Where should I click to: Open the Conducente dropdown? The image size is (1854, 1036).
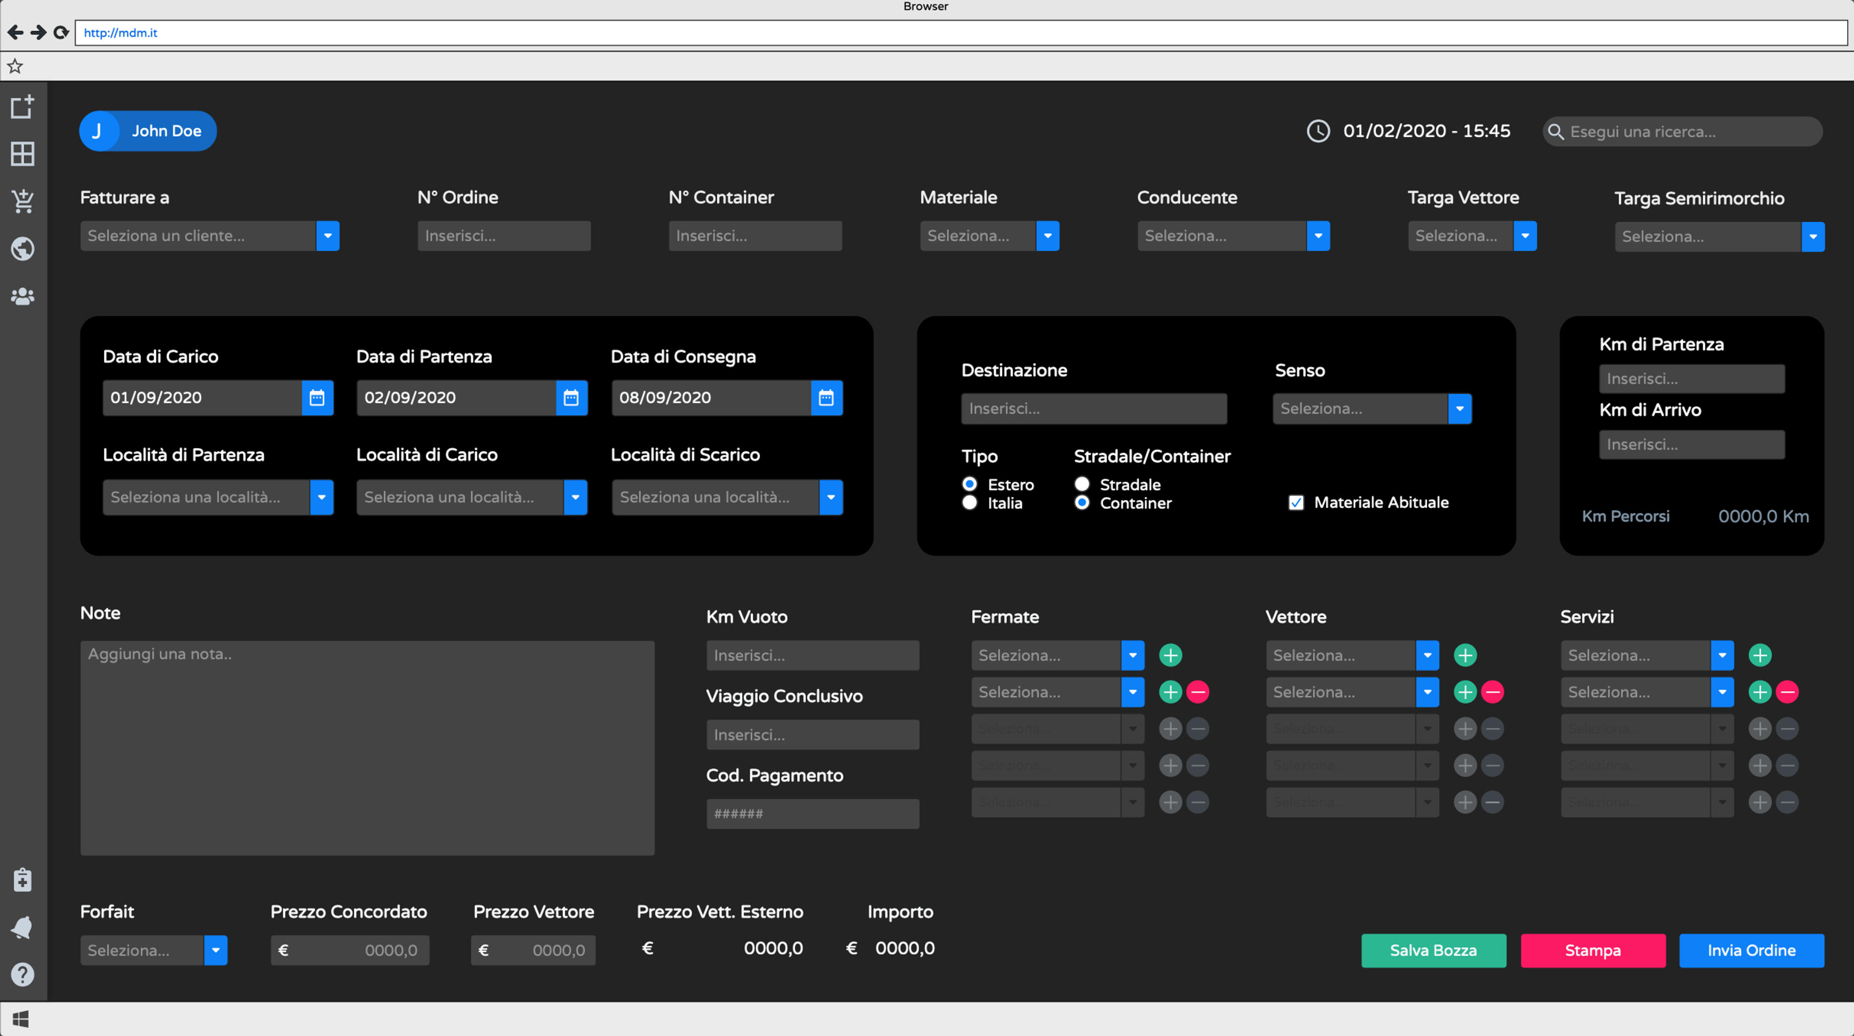coord(1234,235)
